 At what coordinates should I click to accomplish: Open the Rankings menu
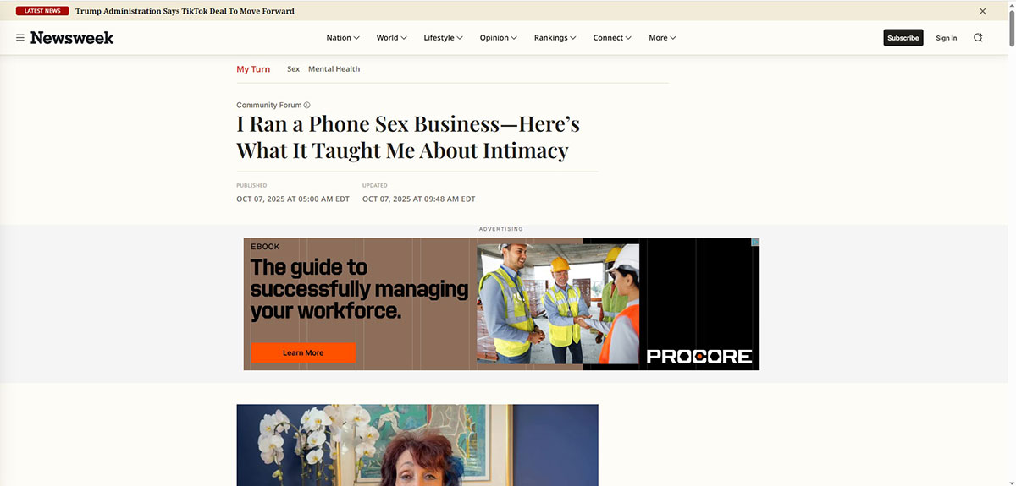(555, 38)
